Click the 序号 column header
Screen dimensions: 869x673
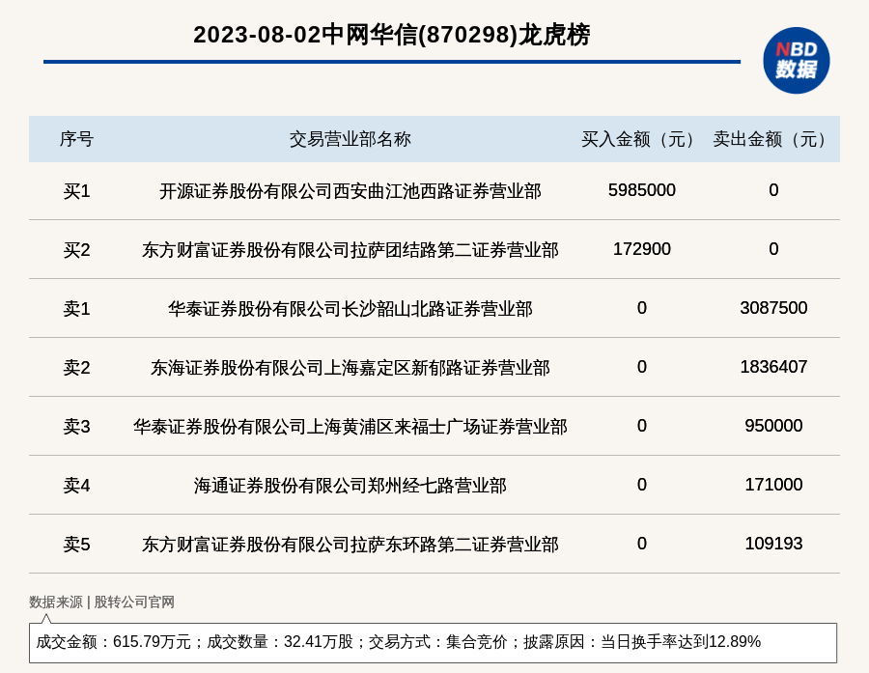pyautogui.click(x=76, y=139)
